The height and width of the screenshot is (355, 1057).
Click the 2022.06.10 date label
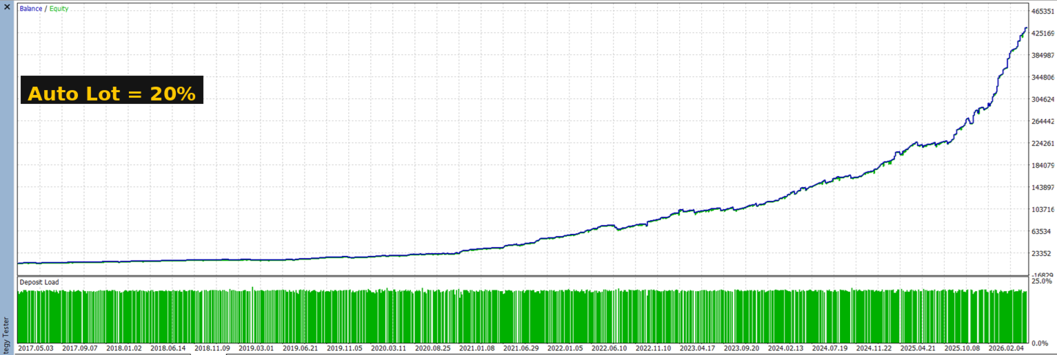[x=611, y=348]
